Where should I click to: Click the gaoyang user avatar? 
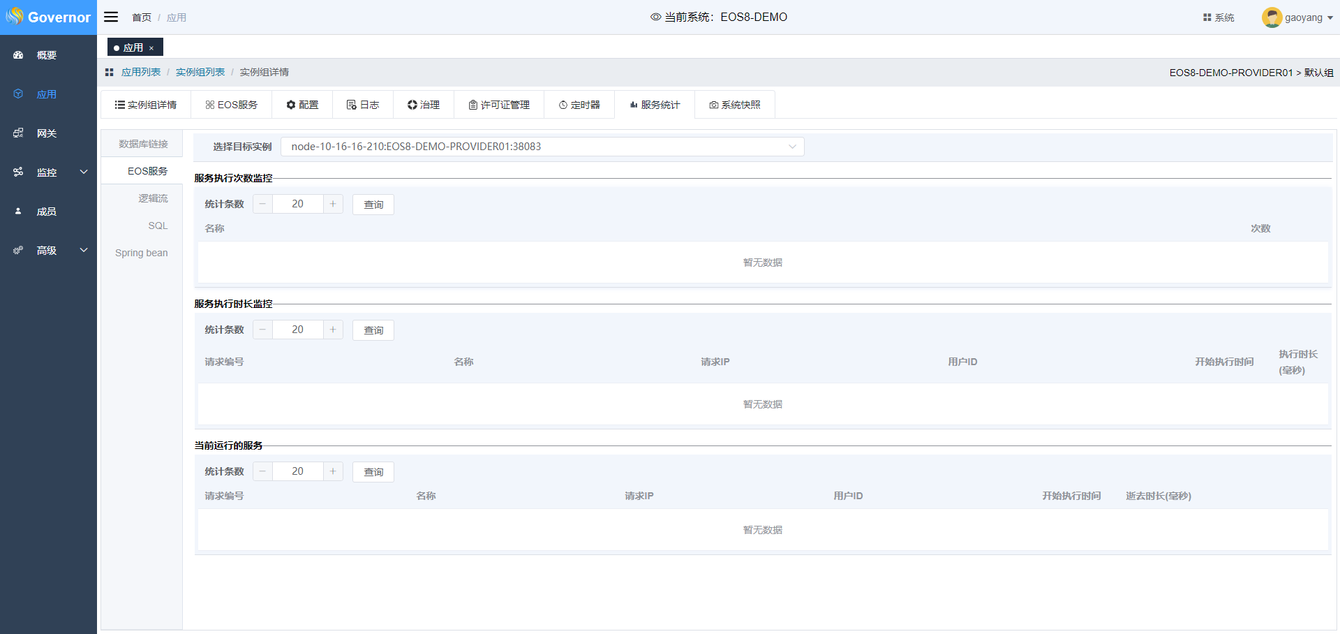[1271, 17]
